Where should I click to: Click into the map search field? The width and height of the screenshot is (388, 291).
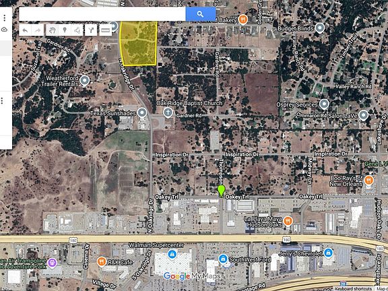(x=102, y=14)
